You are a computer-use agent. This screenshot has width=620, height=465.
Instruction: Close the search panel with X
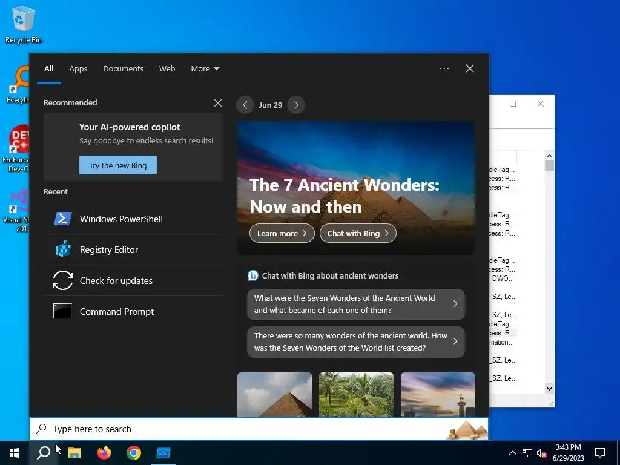coord(470,68)
